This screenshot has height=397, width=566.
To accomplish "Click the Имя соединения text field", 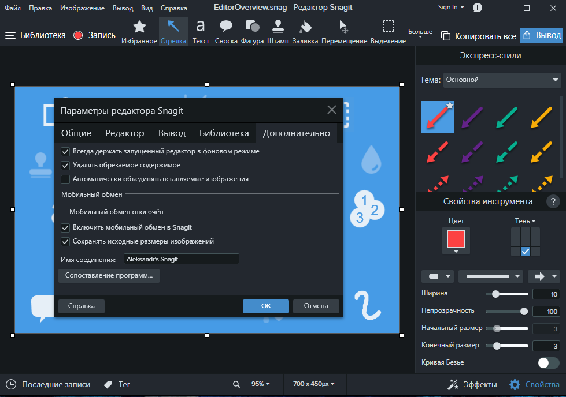I will [x=181, y=259].
